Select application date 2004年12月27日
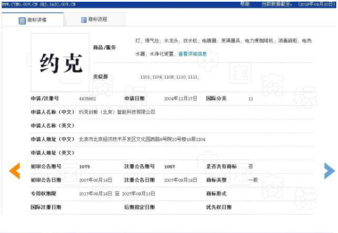 [180, 99]
